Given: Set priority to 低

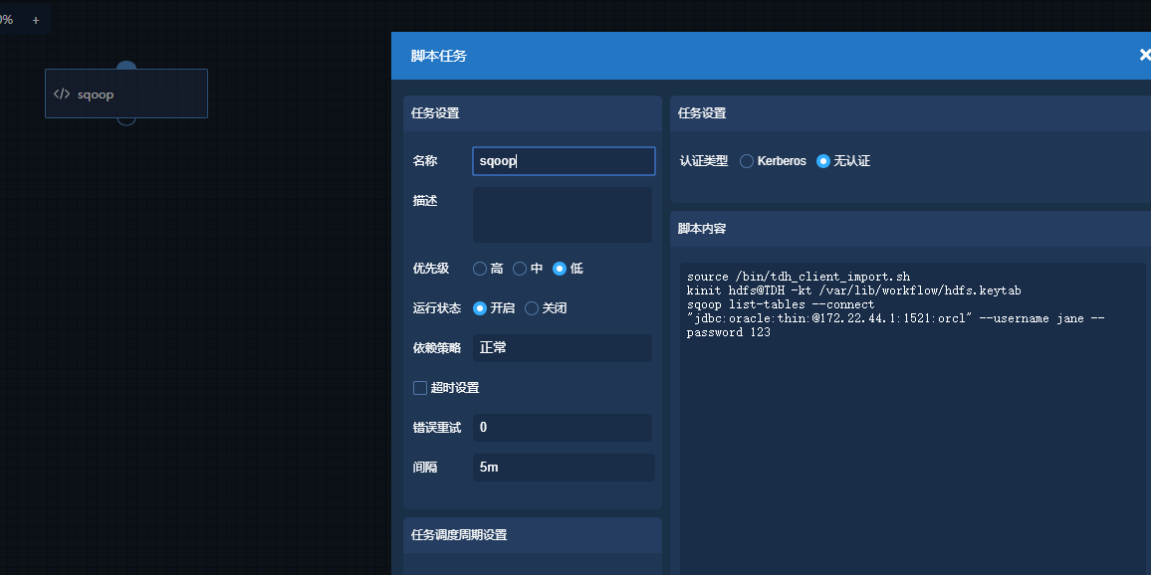Looking at the screenshot, I should click(560, 269).
